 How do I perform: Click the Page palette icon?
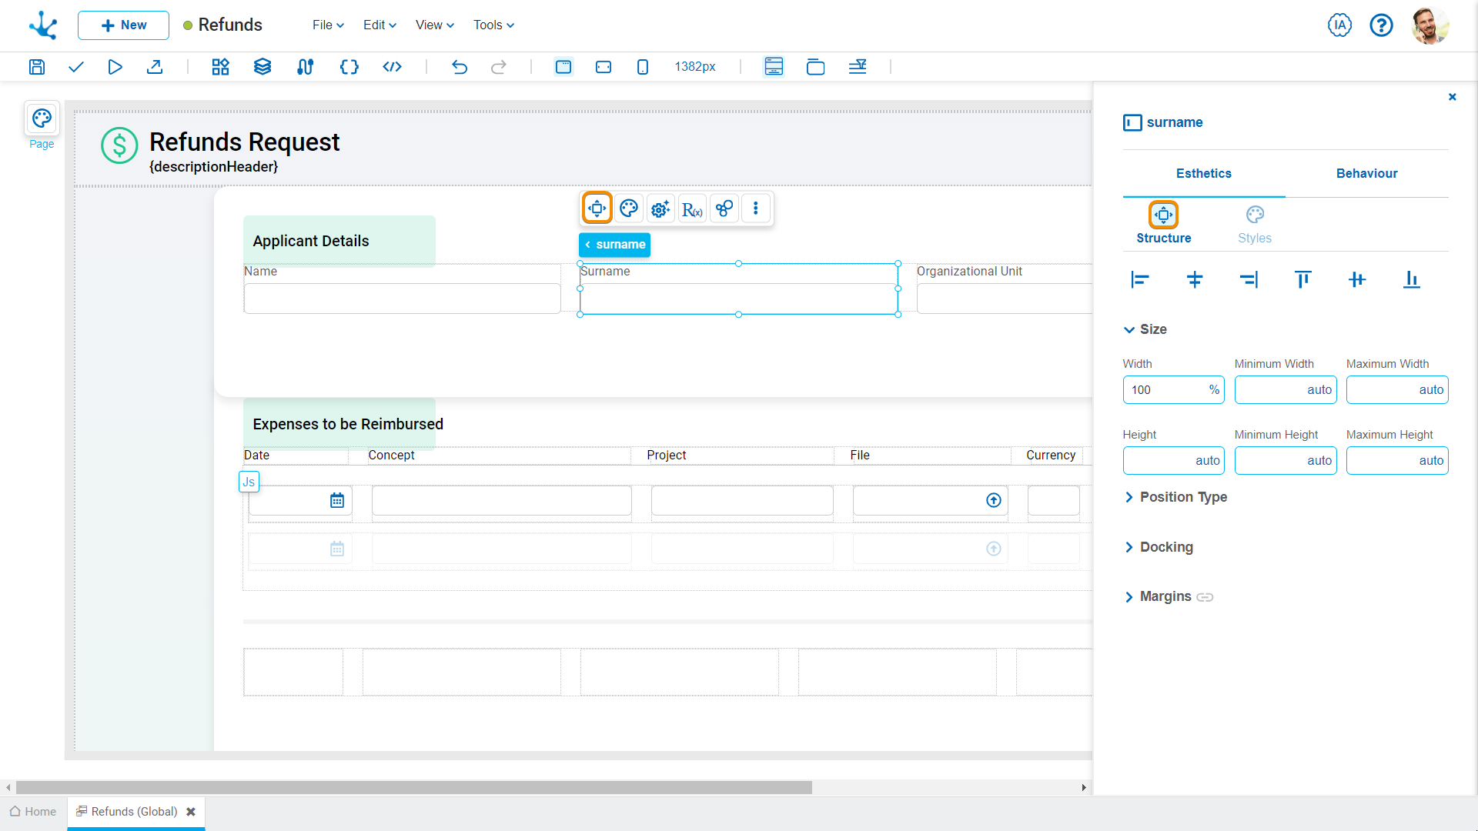coord(42,118)
